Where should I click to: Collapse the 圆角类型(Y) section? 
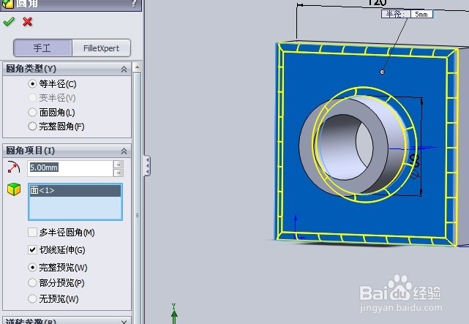click(124, 69)
